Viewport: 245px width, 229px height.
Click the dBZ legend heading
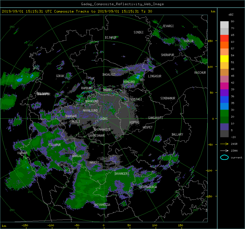point(231,14)
